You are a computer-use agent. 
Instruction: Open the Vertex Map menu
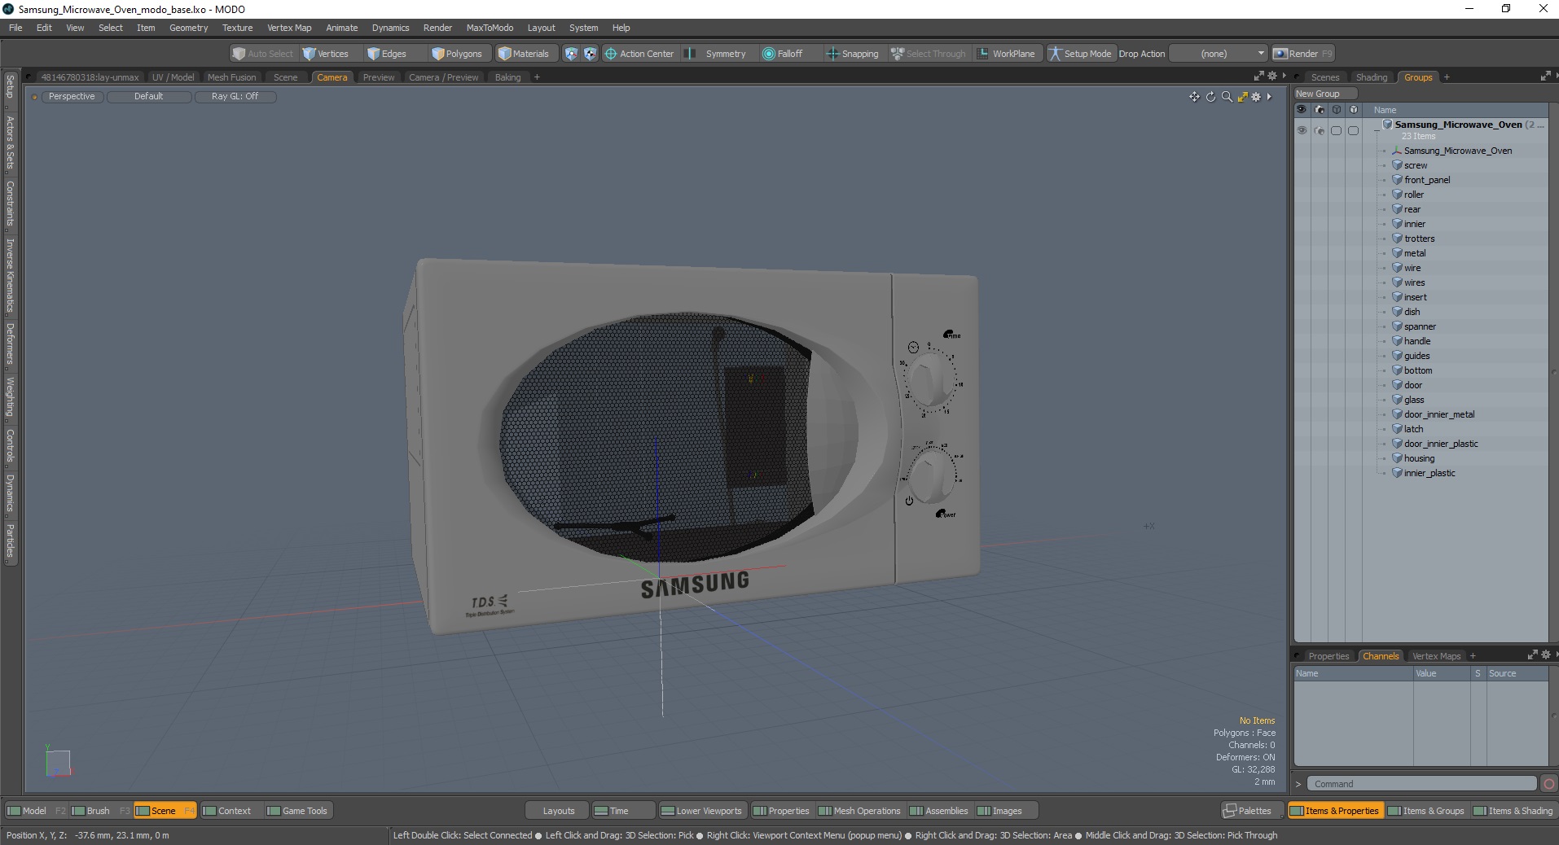tap(289, 28)
